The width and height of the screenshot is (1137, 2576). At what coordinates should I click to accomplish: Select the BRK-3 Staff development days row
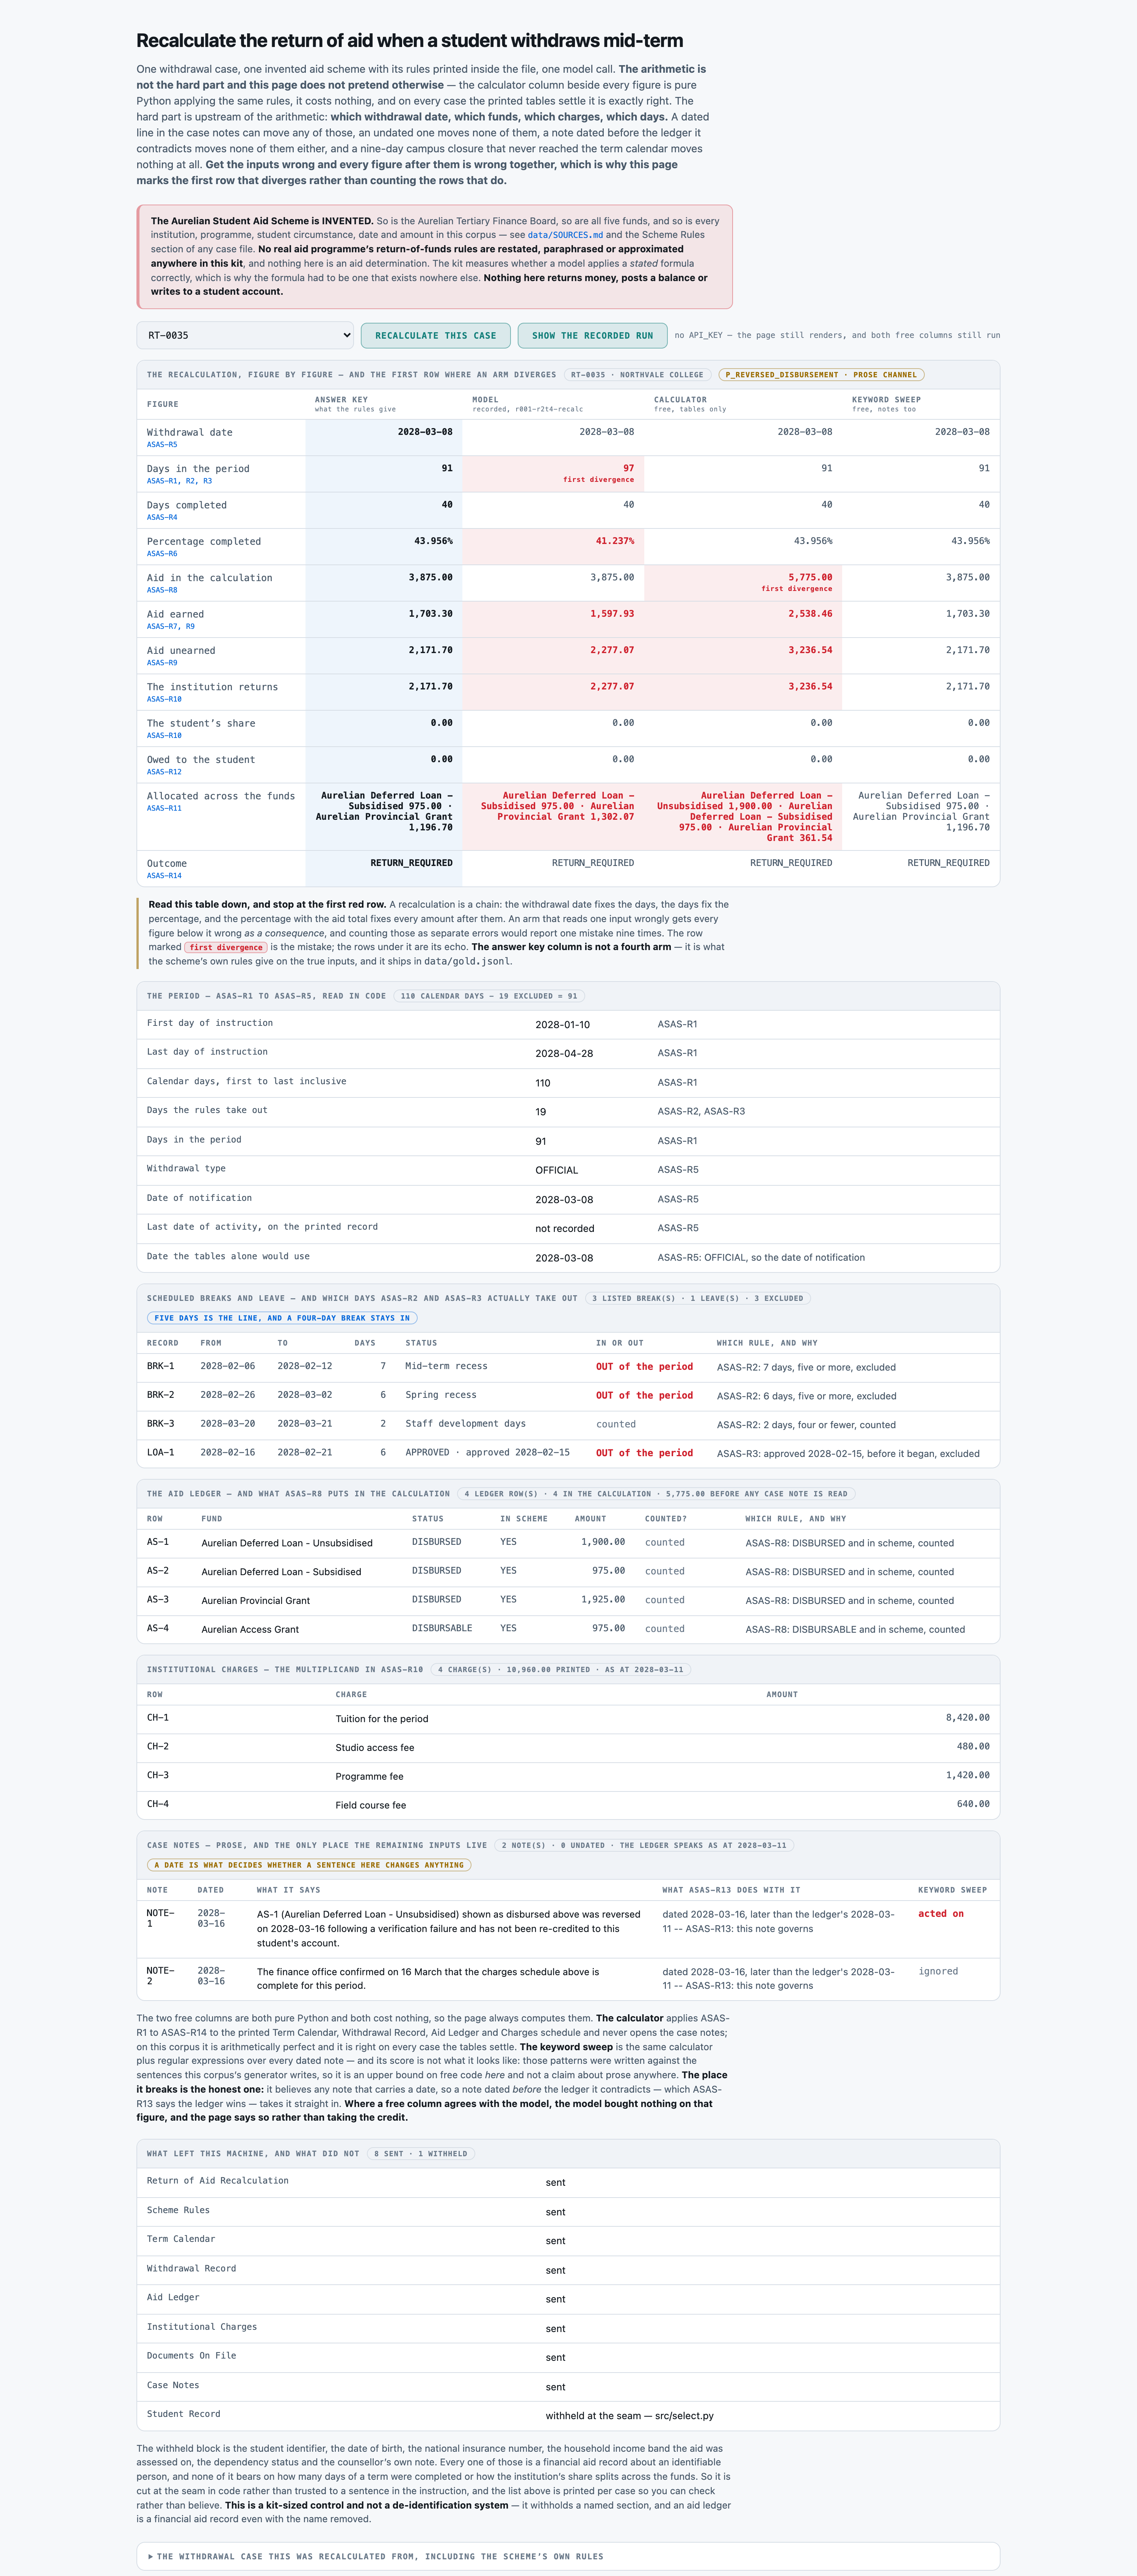point(568,1425)
